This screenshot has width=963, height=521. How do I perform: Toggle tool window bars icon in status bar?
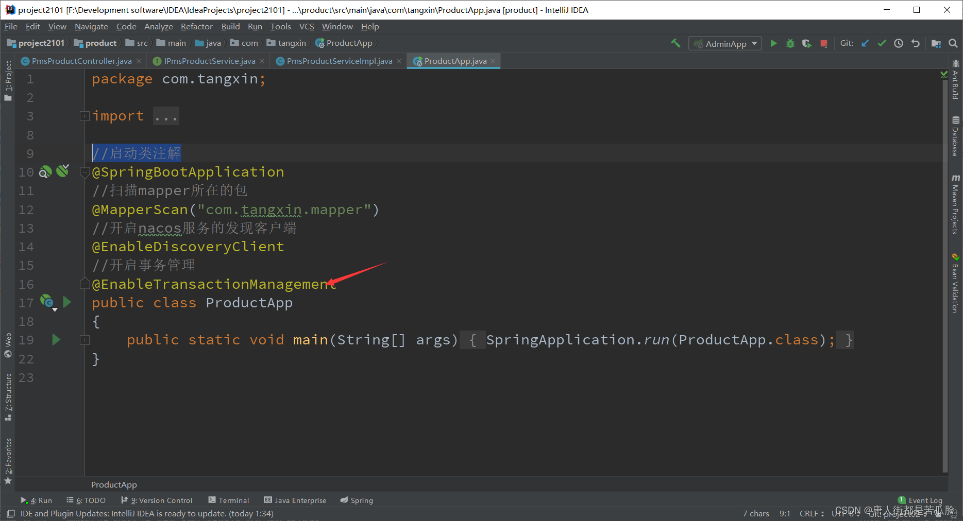coord(10,514)
